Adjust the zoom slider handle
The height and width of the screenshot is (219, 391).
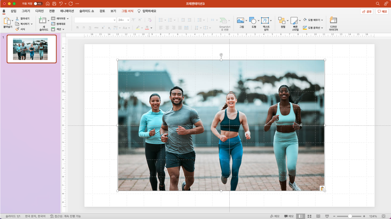[x=350, y=216]
